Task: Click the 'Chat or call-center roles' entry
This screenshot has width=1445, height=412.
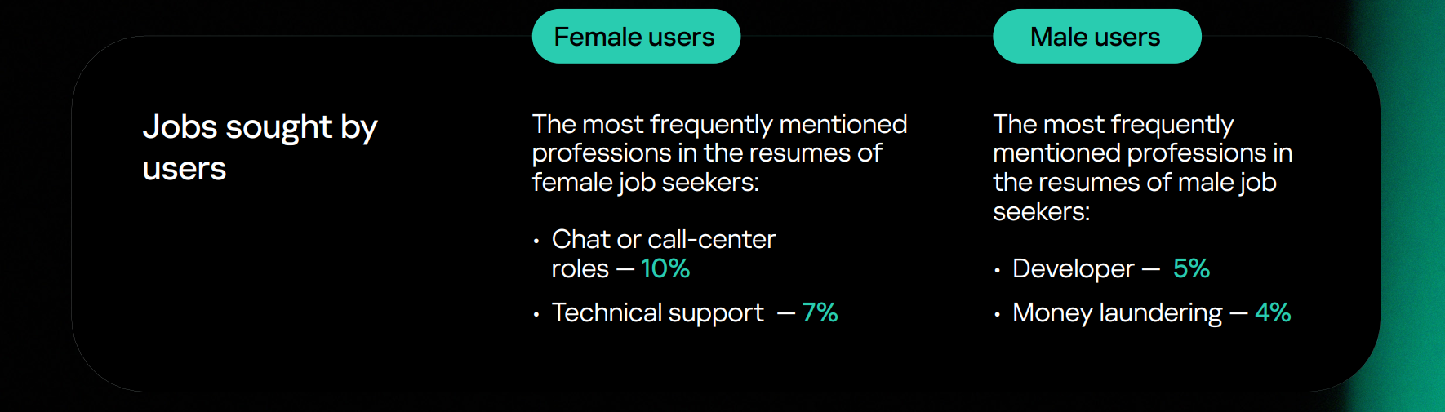Action: point(663,240)
